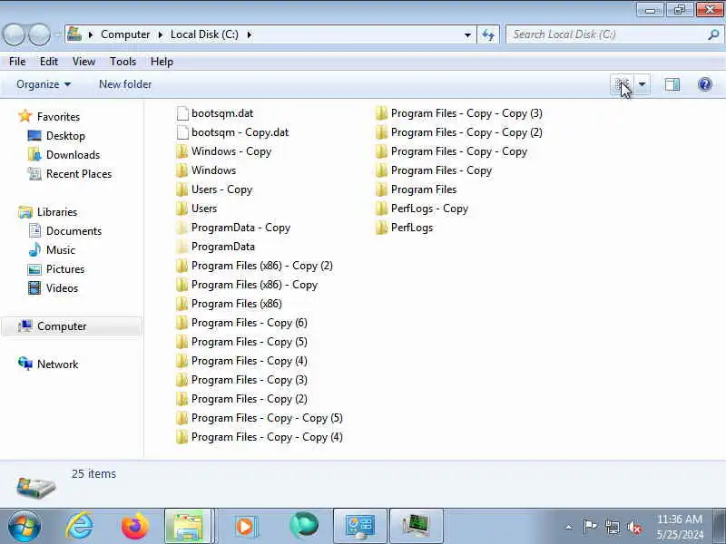Image resolution: width=726 pixels, height=544 pixels.
Task: Launch Internet Explorer from the taskbar
Action: [x=80, y=526]
